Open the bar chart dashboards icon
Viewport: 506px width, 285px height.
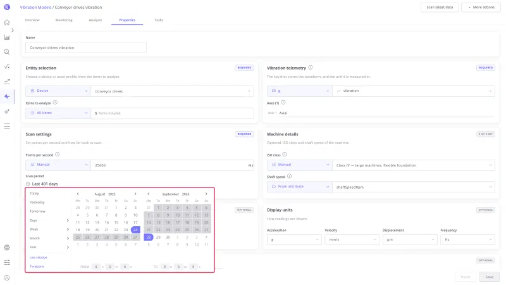coord(7,37)
